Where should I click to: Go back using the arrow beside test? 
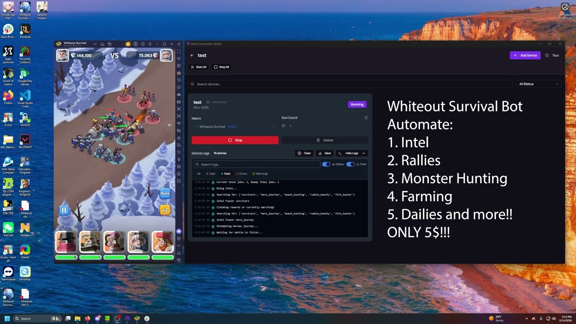(x=192, y=55)
